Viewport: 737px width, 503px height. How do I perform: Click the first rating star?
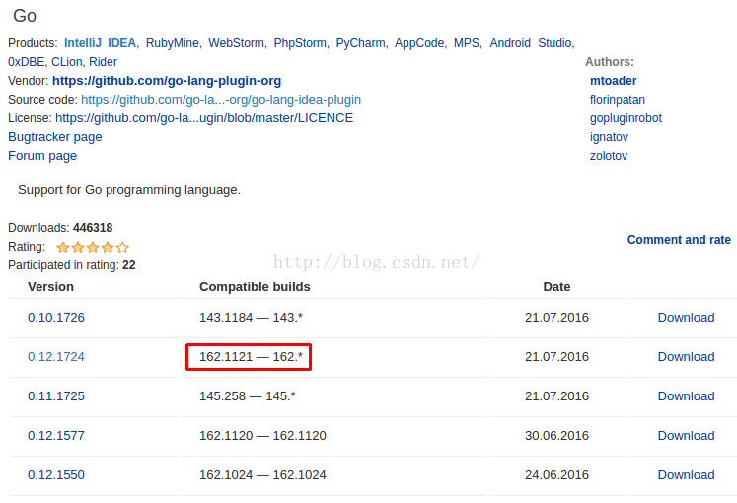63,247
